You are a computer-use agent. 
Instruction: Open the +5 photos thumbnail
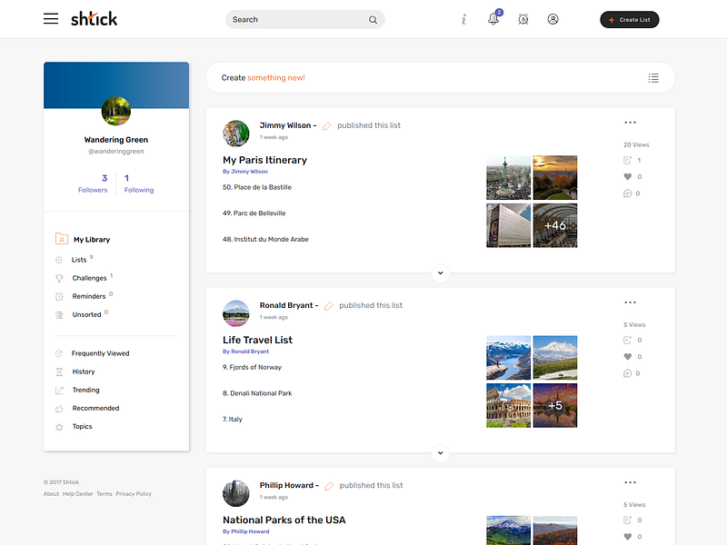click(x=555, y=405)
